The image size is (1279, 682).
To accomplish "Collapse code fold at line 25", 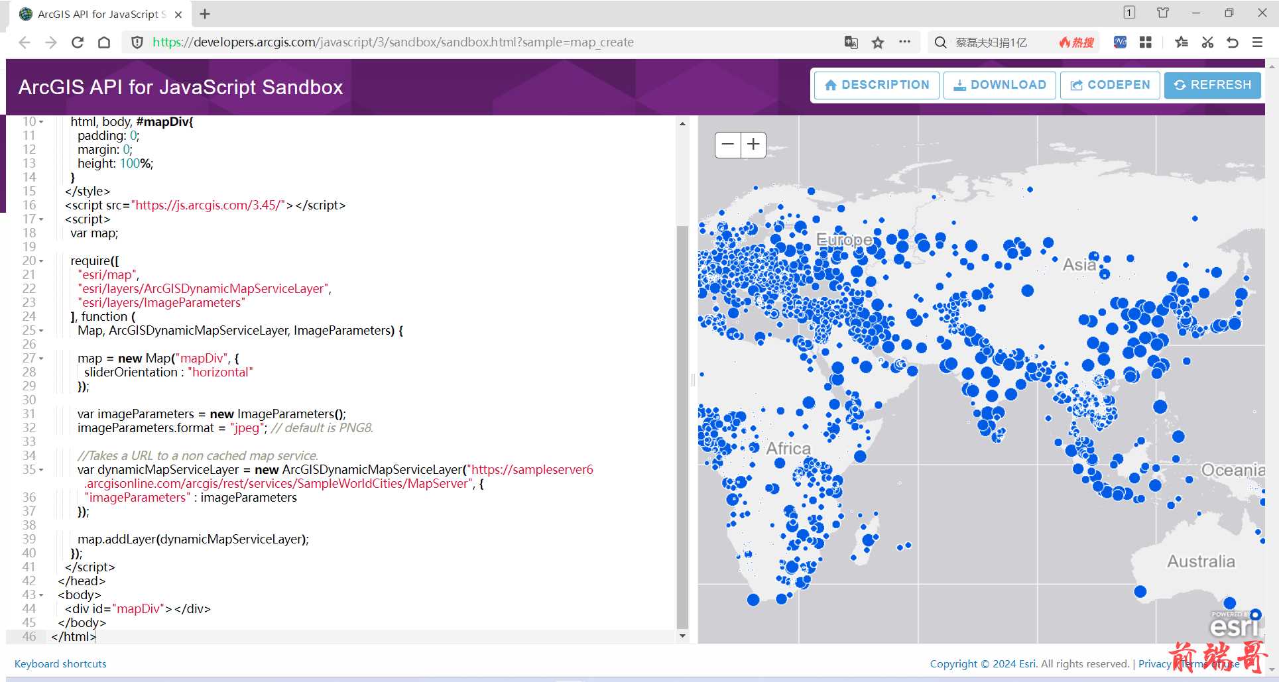I will (x=41, y=331).
